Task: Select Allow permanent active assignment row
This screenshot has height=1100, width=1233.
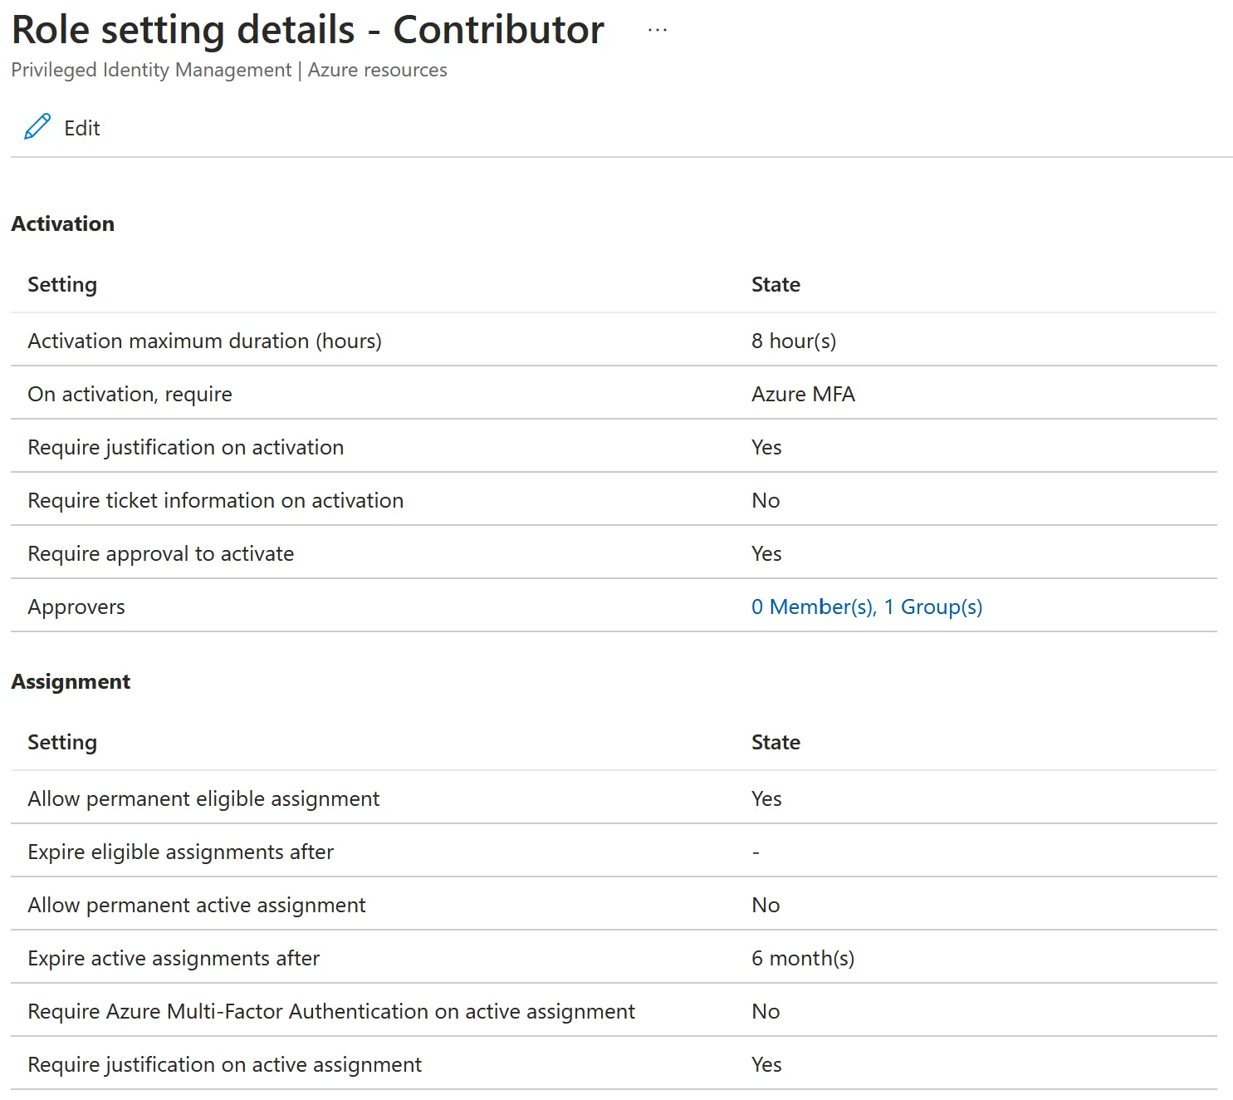Action: (x=196, y=906)
